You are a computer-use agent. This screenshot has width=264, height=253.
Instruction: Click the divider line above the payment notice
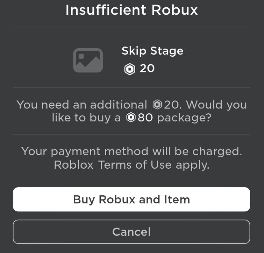(131, 134)
